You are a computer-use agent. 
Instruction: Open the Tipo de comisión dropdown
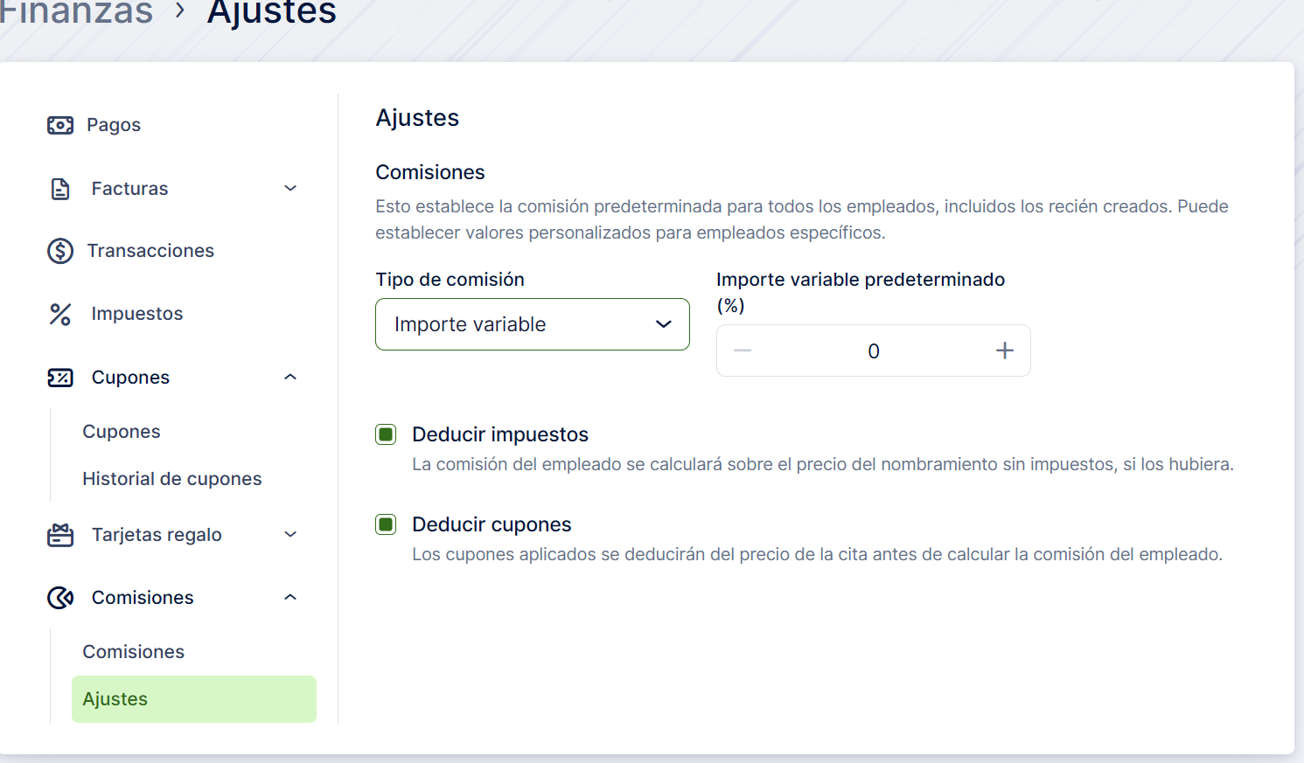(x=532, y=324)
